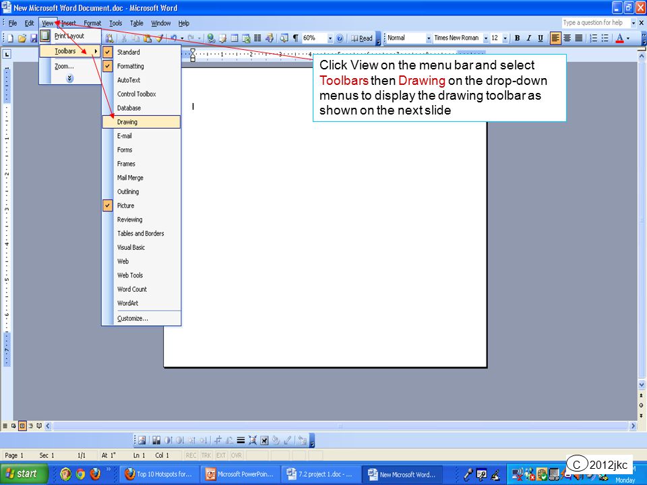Click the Numbering list icon
This screenshot has width=647, height=485.
[x=593, y=38]
